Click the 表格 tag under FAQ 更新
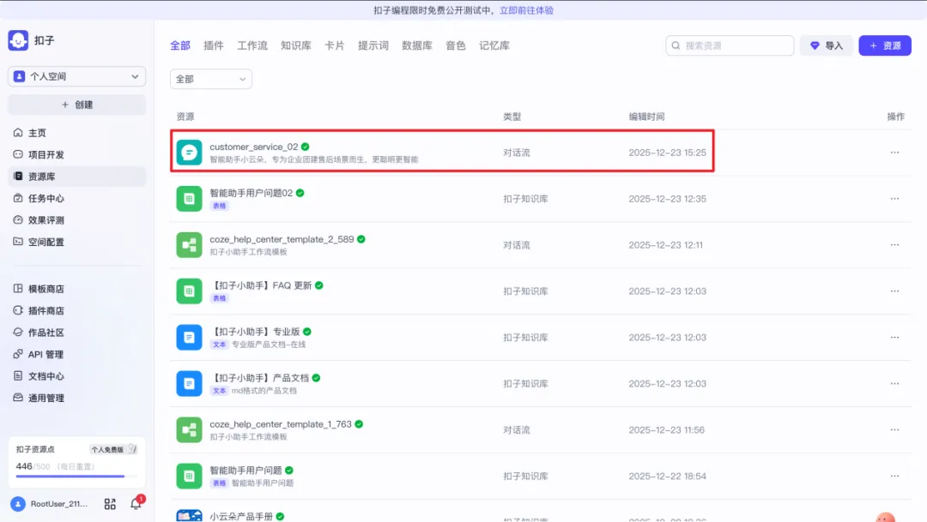927x522 pixels. click(220, 298)
